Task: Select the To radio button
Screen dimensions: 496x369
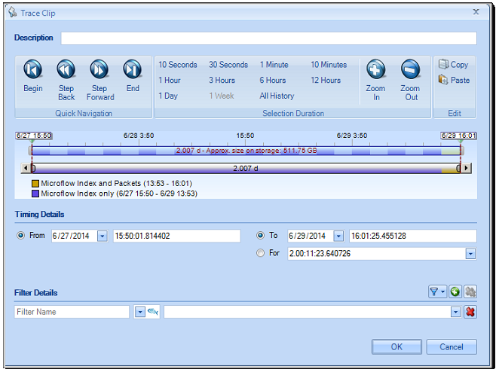Action: coord(261,236)
